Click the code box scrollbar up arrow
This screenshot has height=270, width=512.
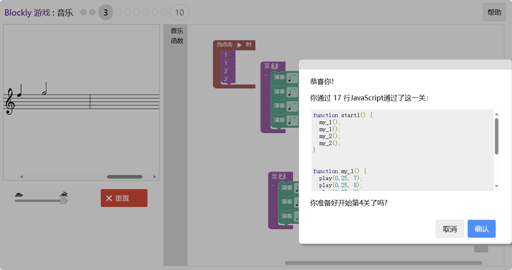(x=496, y=114)
